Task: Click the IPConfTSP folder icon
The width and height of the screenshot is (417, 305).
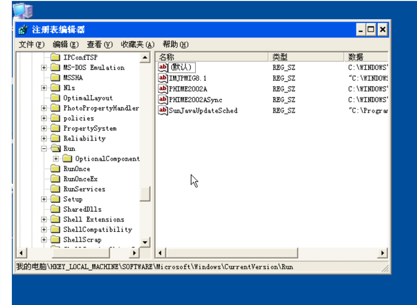Action: tap(55, 57)
